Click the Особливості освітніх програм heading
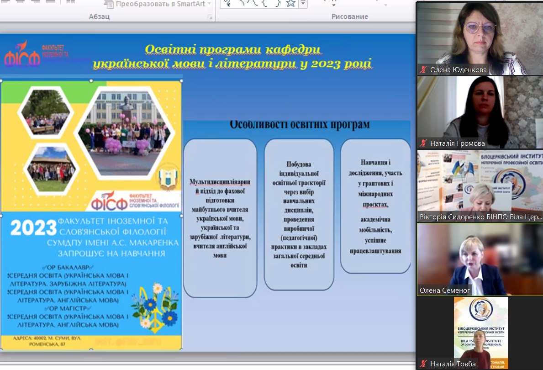The width and height of the screenshot is (543, 370). click(x=299, y=125)
